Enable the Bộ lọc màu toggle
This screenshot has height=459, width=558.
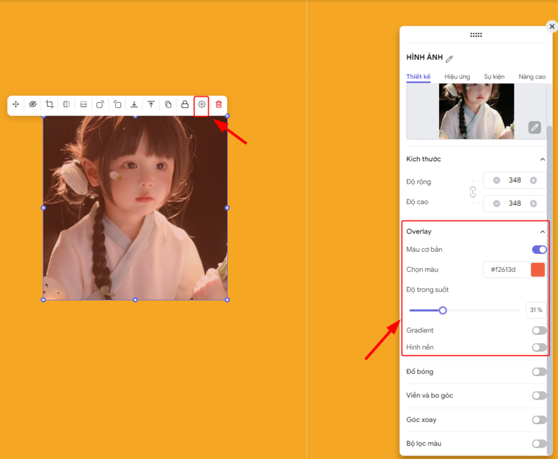(x=539, y=444)
